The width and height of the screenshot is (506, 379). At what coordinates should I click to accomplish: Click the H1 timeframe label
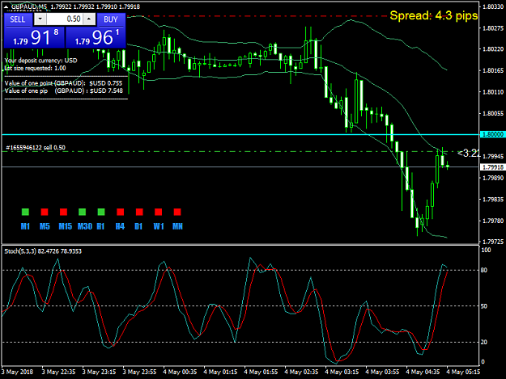(100, 226)
